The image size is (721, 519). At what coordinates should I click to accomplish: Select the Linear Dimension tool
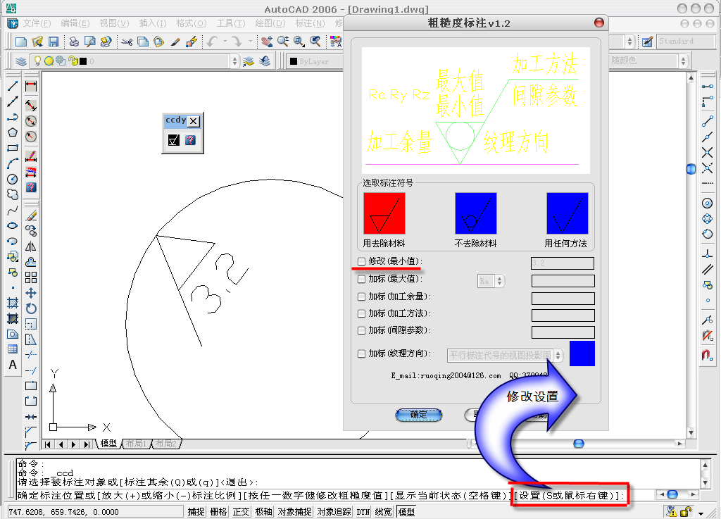click(31, 86)
